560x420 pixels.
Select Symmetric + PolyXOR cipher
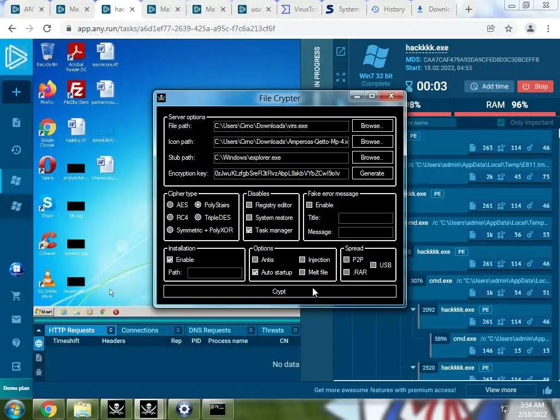pos(171,230)
